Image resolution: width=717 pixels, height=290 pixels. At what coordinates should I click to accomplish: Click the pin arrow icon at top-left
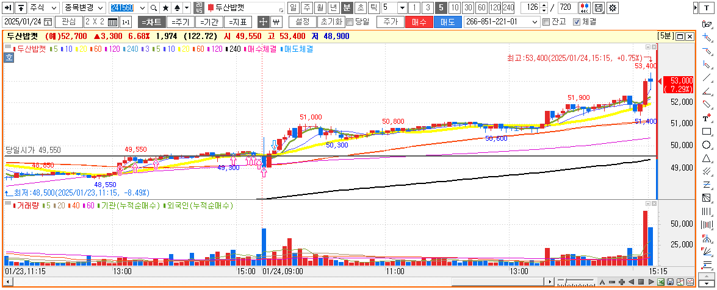pos(8,8)
